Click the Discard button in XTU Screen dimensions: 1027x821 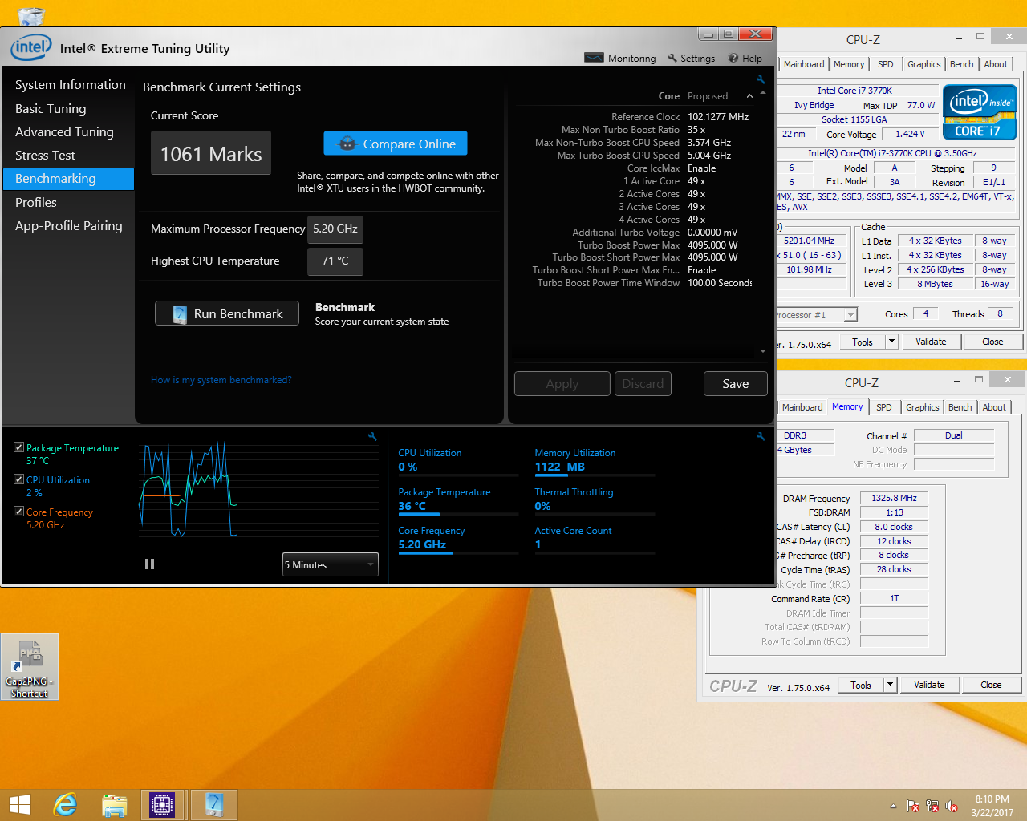click(643, 384)
